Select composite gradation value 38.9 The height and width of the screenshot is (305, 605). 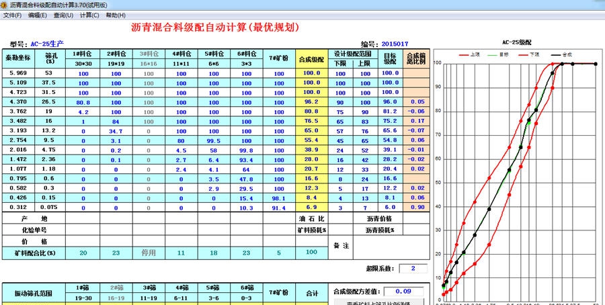click(x=312, y=150)
